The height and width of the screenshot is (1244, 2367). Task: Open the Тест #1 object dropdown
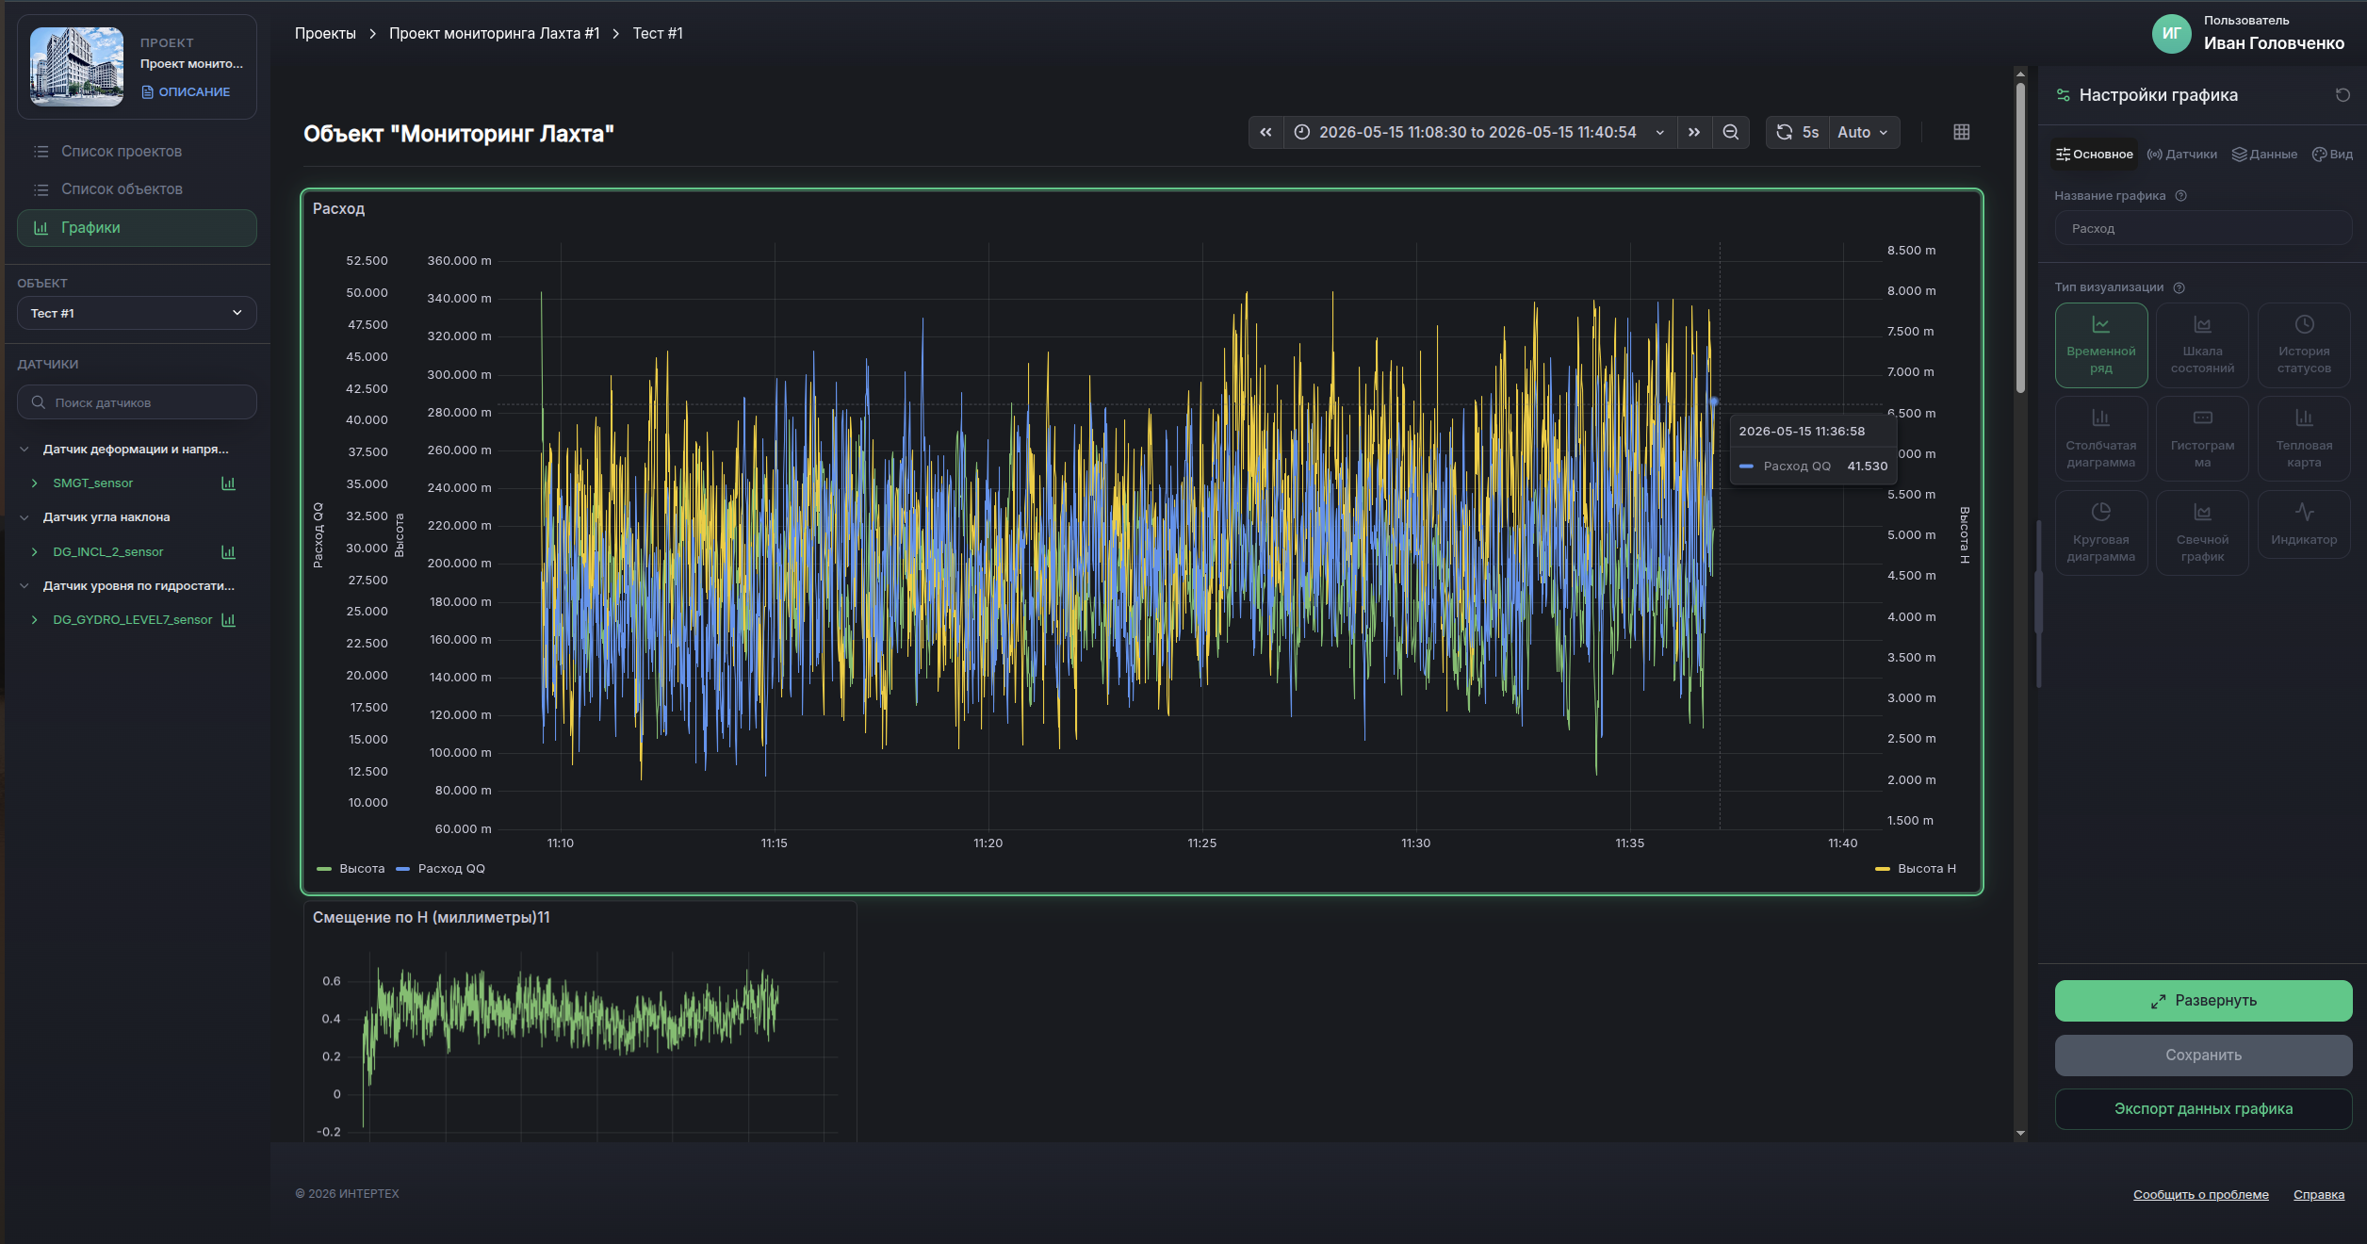click(x=137, y=313)
